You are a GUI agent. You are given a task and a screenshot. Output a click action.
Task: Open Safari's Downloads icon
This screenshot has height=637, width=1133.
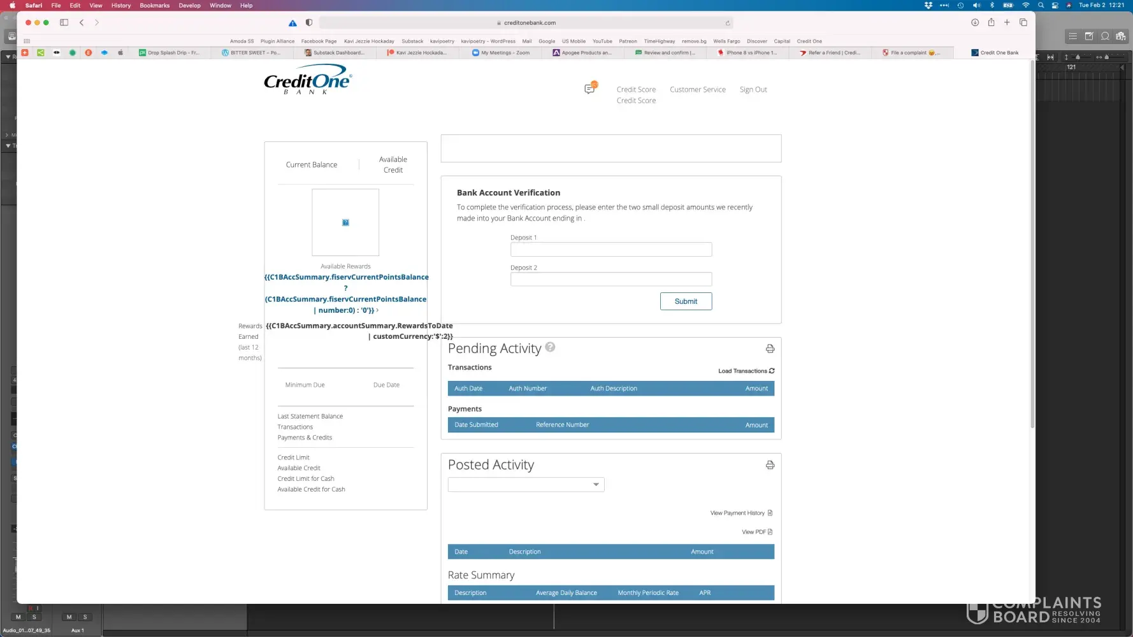974,22
